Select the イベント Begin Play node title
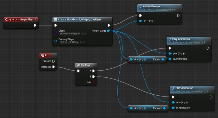218x118 pixels. coord(21,20)
